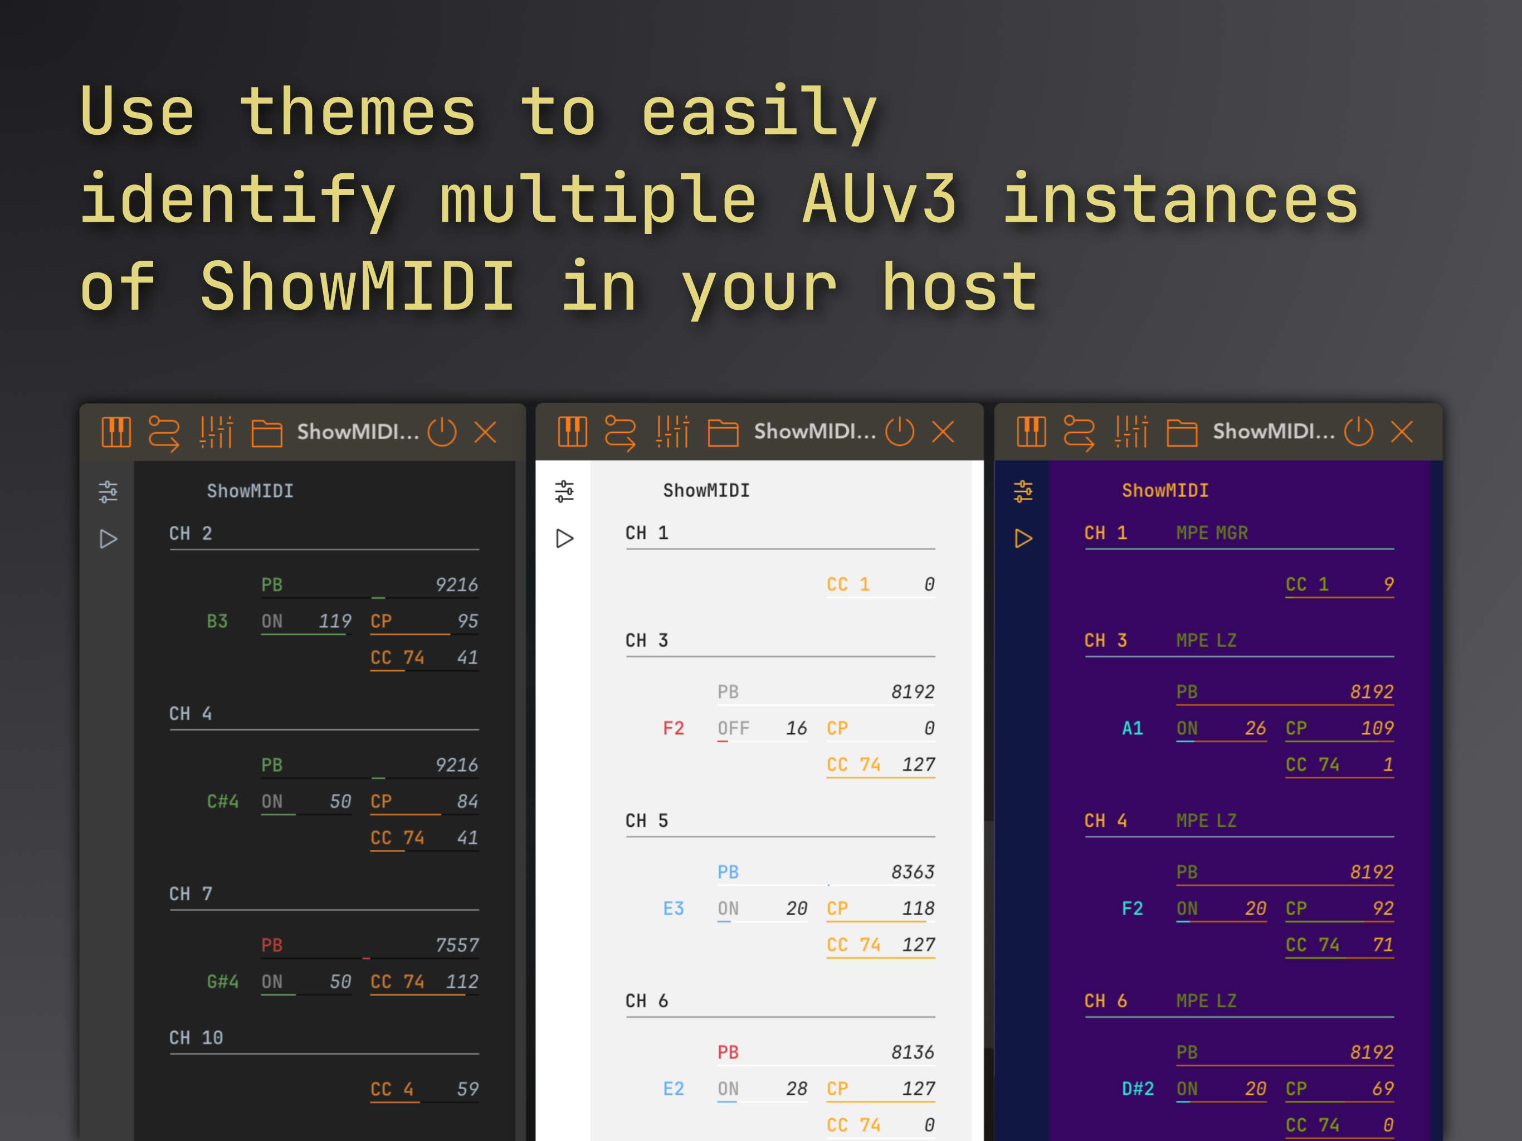Click note E2 in light window

click(674, 1089)
